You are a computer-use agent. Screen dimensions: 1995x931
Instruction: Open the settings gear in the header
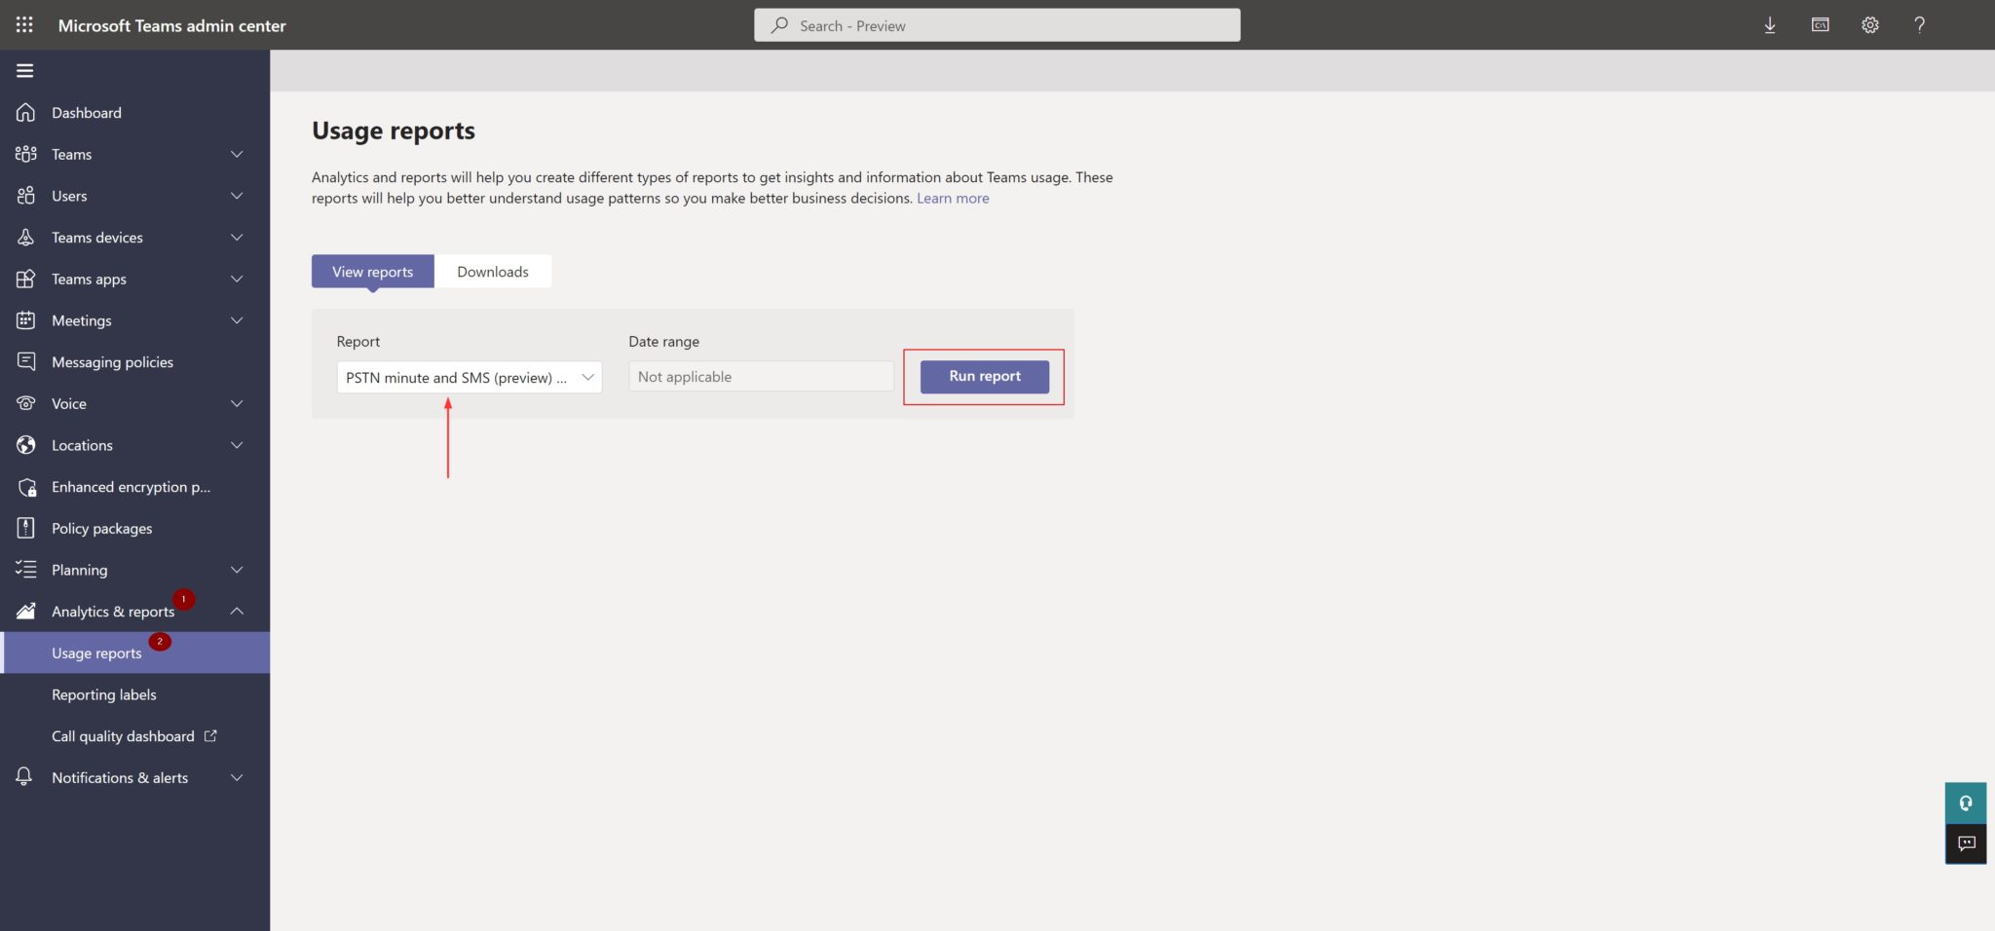(x=1869, y=24)
